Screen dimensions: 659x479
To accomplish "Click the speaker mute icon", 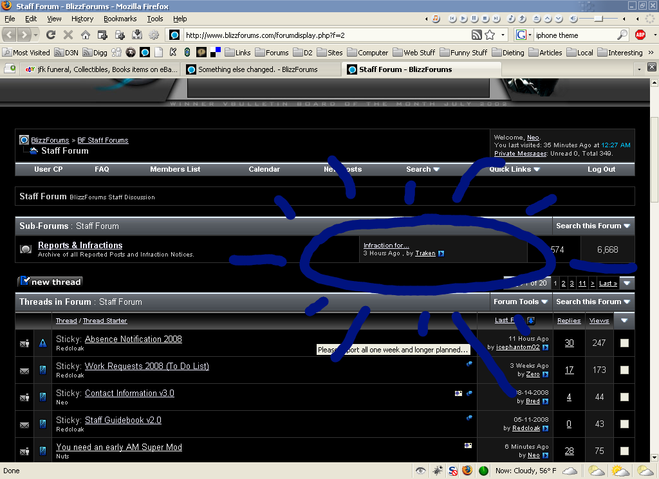I will [573, 19].
